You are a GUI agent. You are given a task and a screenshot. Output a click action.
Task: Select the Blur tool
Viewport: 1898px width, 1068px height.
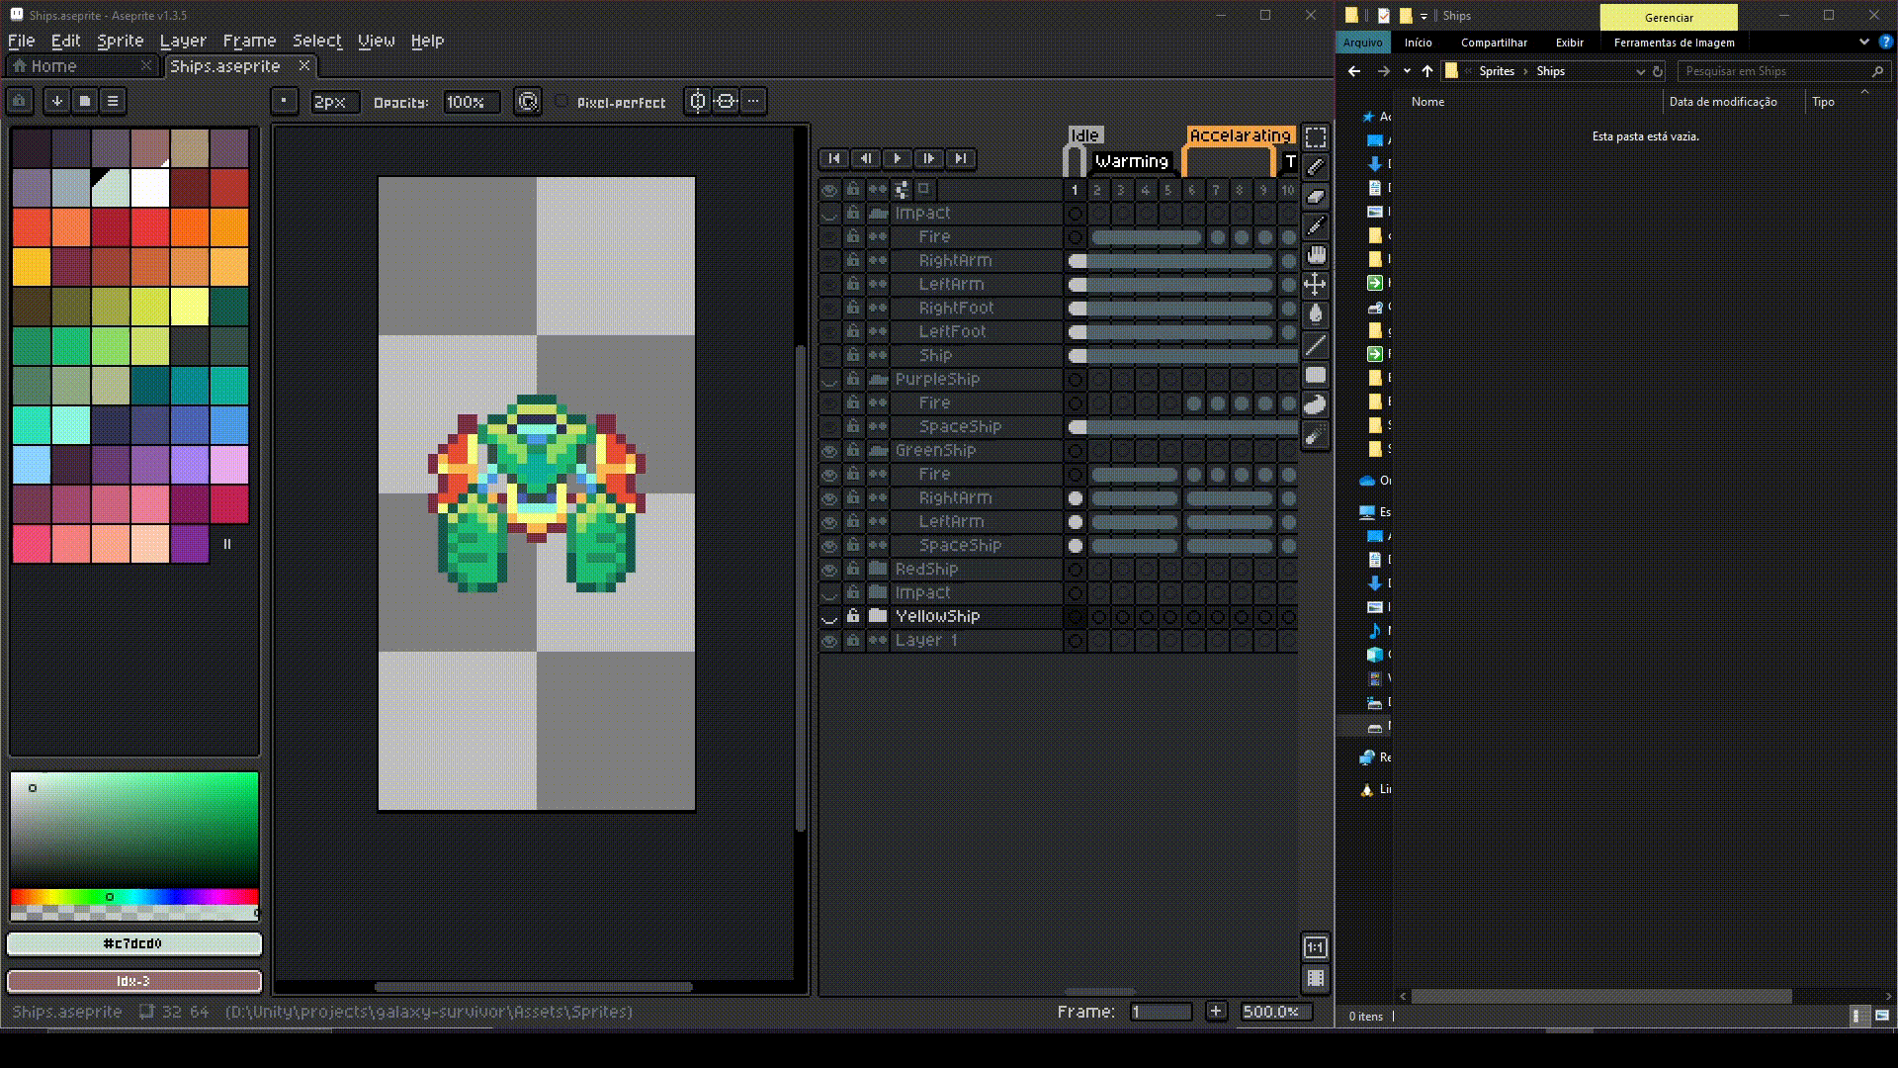1315,435
